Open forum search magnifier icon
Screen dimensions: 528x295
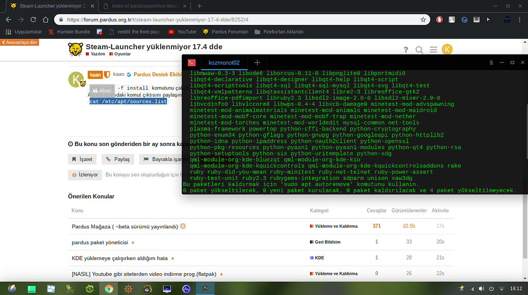click(x=419, y=50)
